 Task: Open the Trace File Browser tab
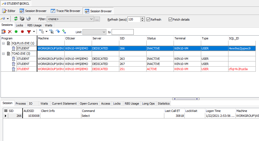click(66, 11)
